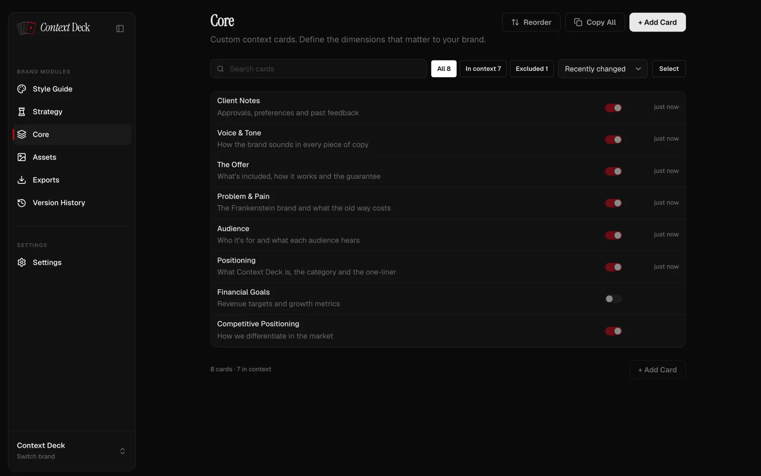The height and width of the screenshot is (476, 761).
Task: Select the Core module in sidebar
Action: pos(72,134)
